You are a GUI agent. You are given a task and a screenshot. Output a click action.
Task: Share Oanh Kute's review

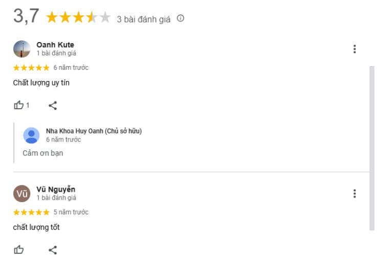point(52,106)
